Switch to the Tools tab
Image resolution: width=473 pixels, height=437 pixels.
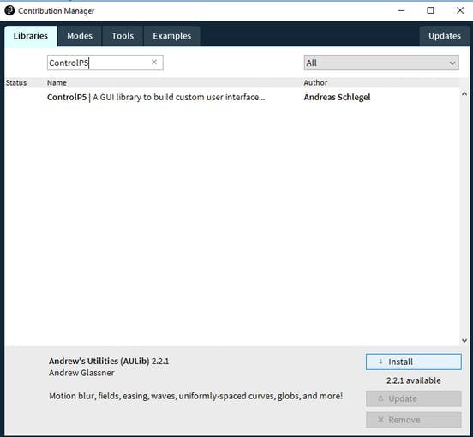(123, 36)
